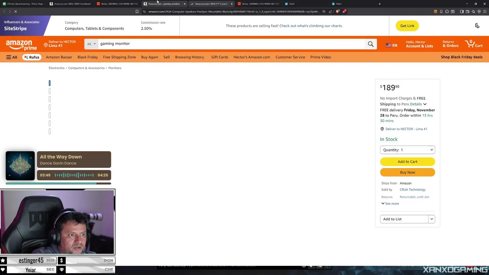The height and width of the screenshot is (275, 489).
Task: Open the Add to List dropdown arrow
Action: coord(432,219)
